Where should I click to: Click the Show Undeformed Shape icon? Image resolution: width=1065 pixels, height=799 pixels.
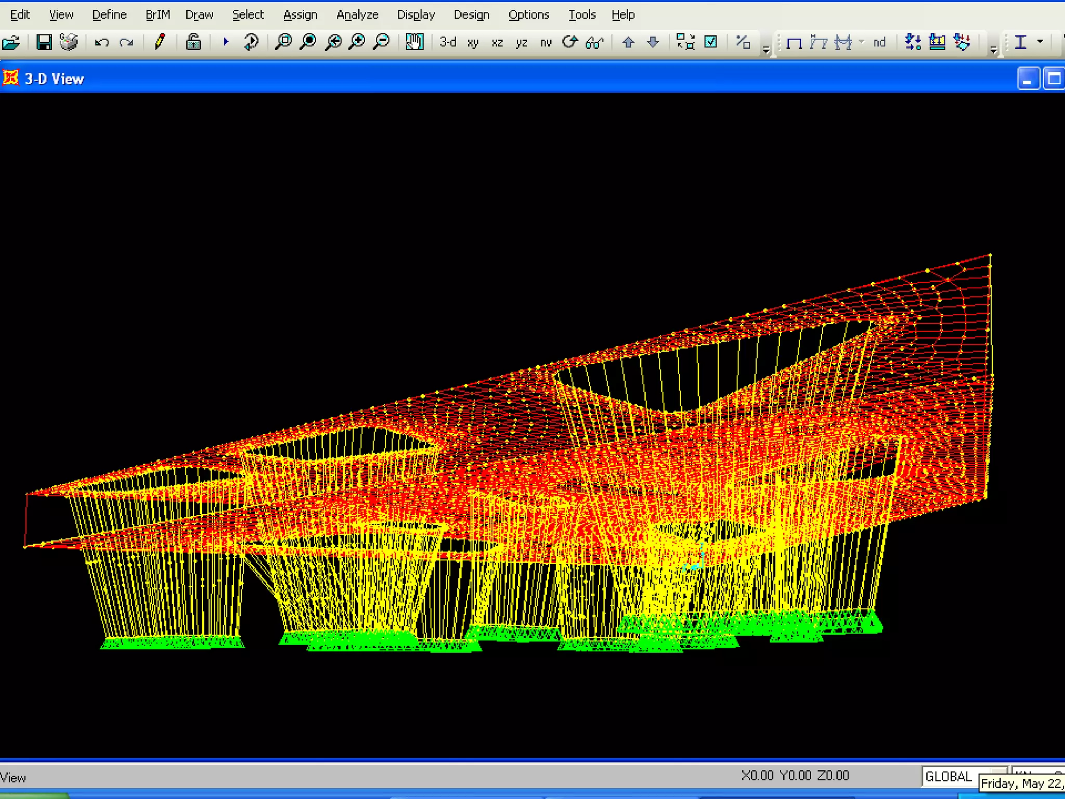(x=794, y=43)
